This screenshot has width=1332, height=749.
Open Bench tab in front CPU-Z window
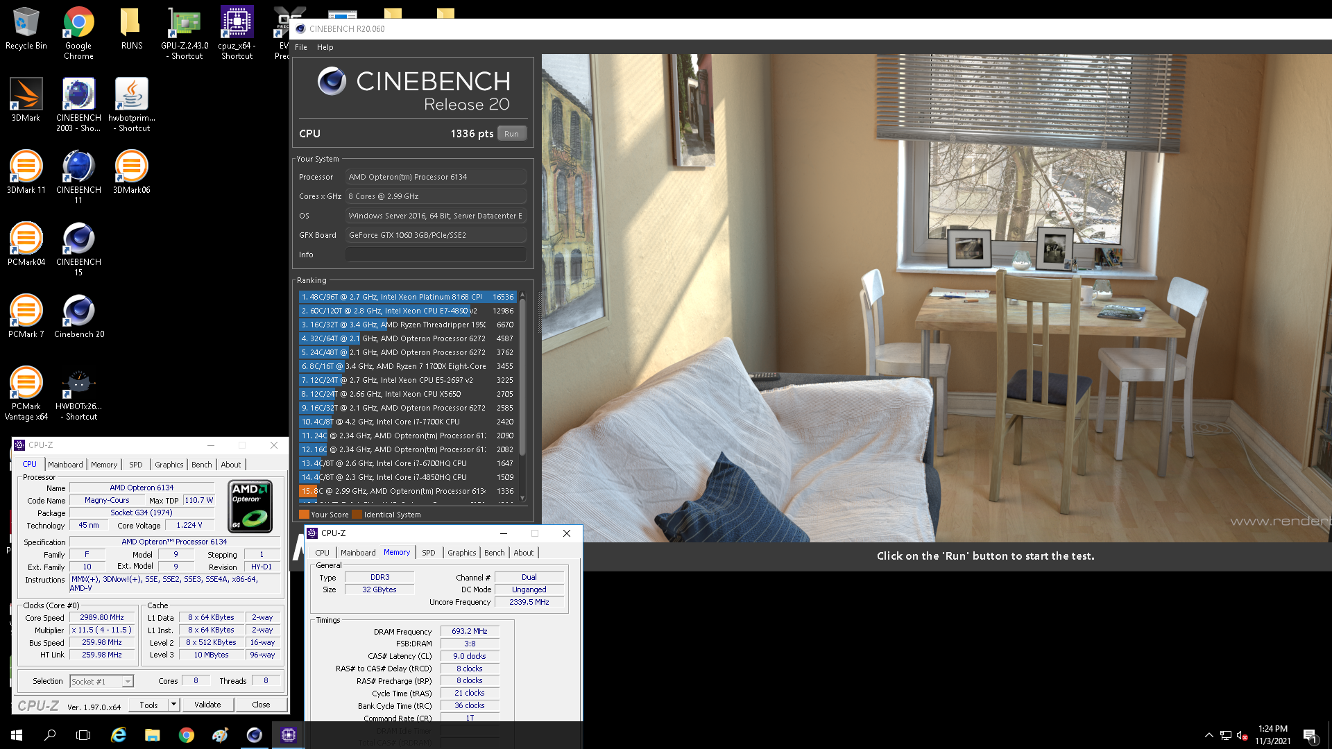pyautogui.click(x=495, y=553)
